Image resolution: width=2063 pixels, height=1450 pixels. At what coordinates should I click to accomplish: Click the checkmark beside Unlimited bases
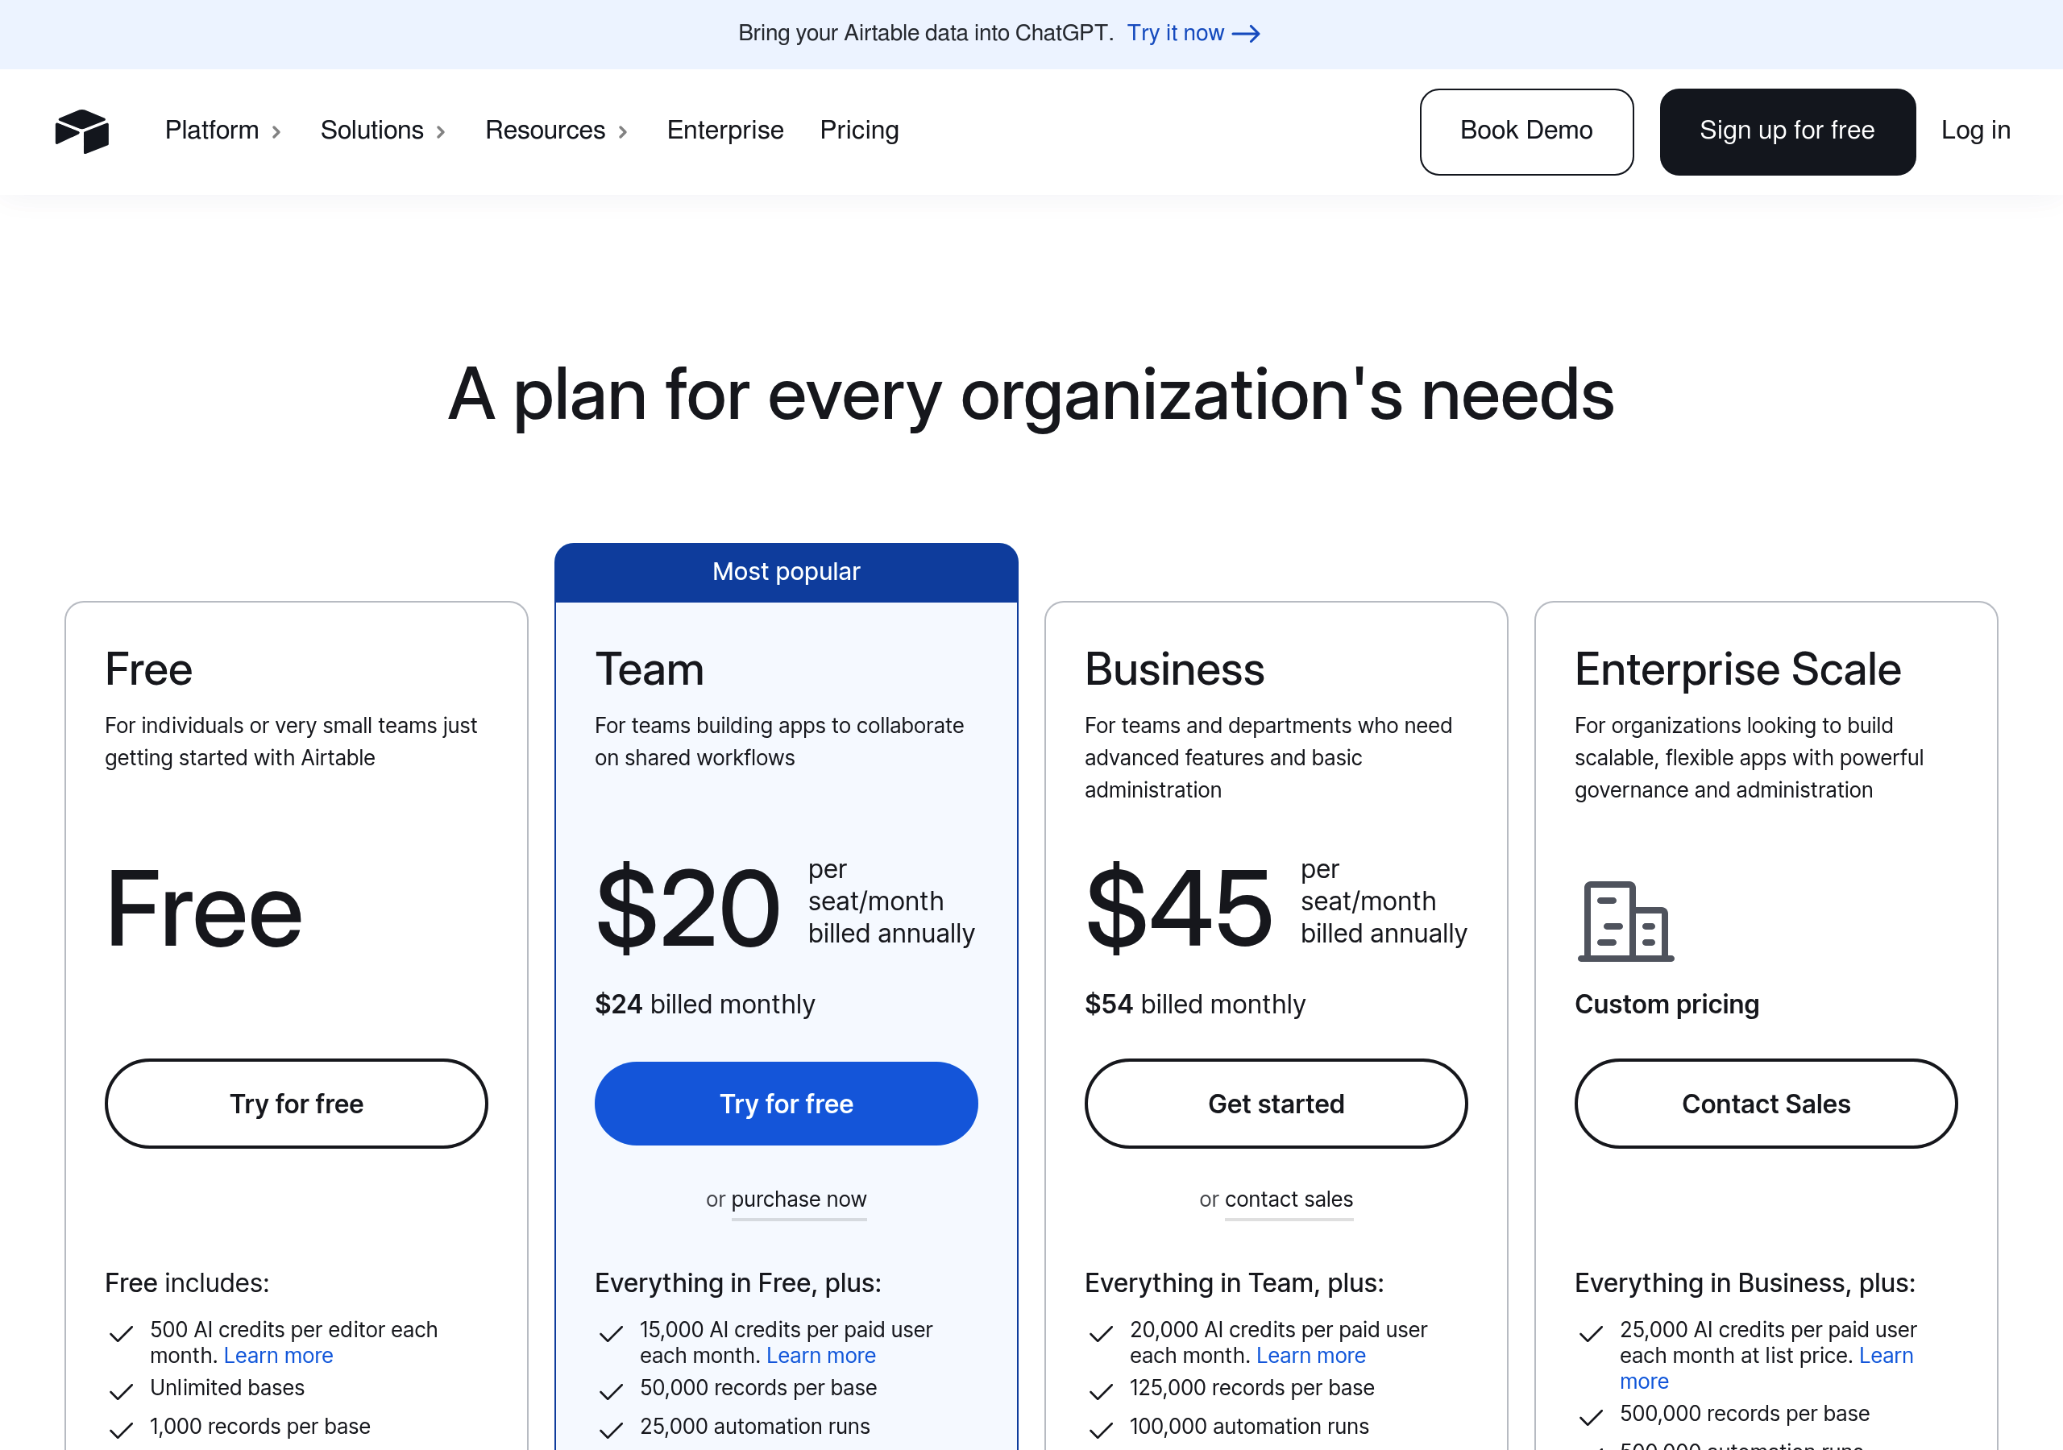tap(122, 1390)
